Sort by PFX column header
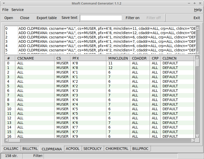 click(88, 58)
